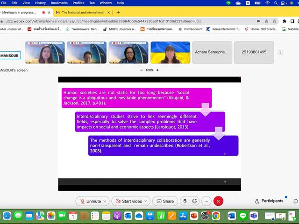Open the Home. ORES Scie... bookmark
The image size is (299, 224).
(261, 29)
